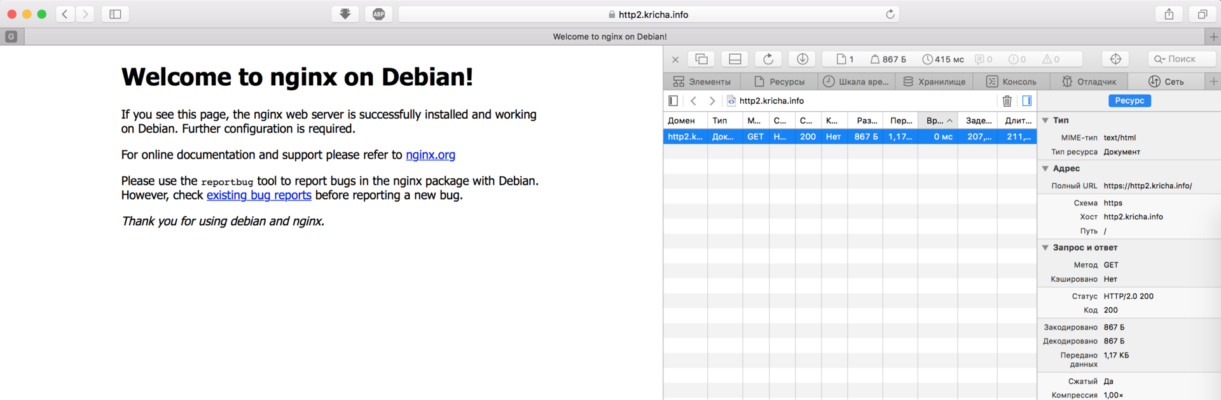Image resolution: width=1221 pixels, height=400 pixels.
Task: Click the resource count document indicator
Action: click(x=845, y=59)
